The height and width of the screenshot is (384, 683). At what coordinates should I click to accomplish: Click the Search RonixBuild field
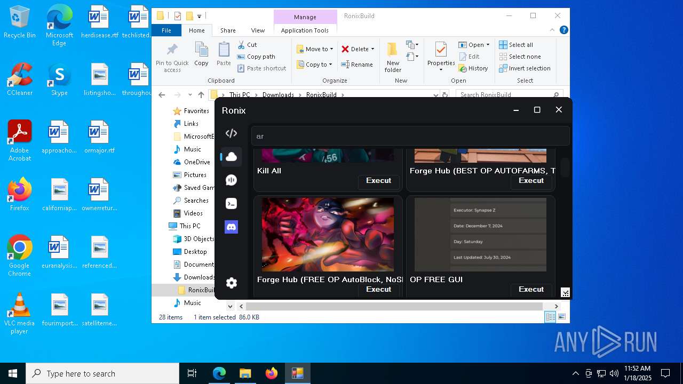[510, 95]
